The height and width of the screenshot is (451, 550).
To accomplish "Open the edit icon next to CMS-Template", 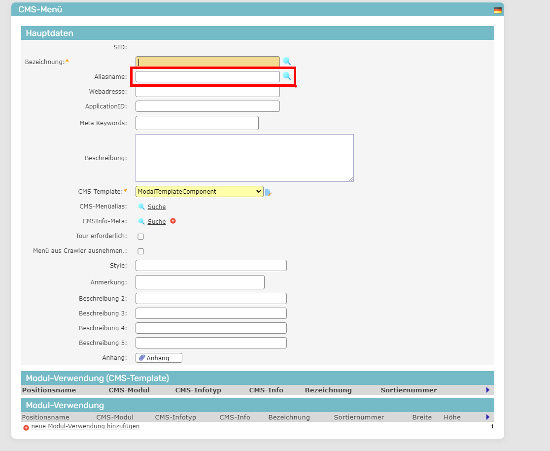I will 268,192.
